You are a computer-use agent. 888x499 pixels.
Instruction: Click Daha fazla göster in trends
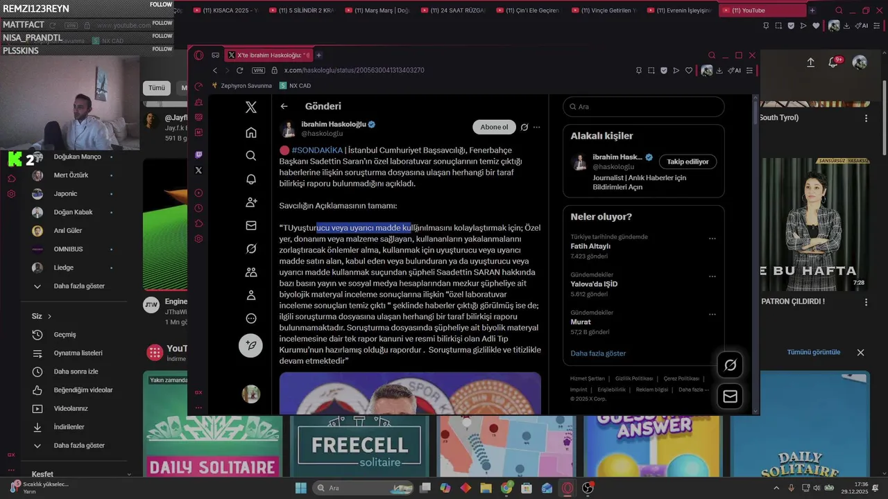coord(598,353)
